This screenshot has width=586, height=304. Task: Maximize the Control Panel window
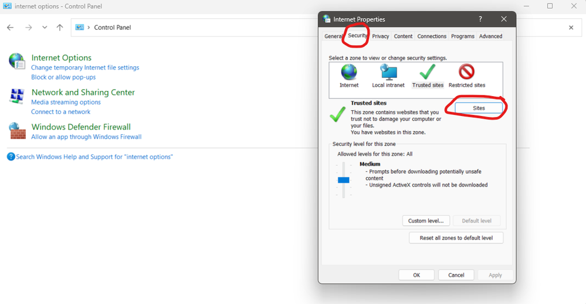coord(550,6)
